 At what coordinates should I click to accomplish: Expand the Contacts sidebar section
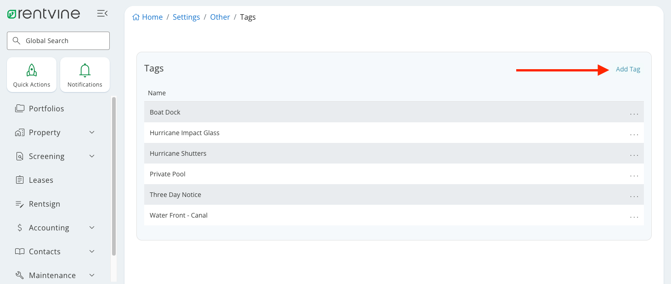coord(91,251)
